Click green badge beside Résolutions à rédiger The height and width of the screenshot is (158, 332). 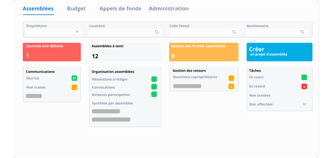154,79
